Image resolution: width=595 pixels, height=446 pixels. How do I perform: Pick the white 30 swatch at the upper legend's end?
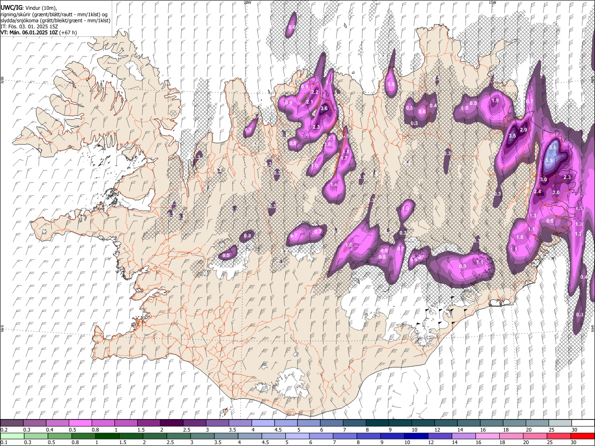[x=583, y=423]
